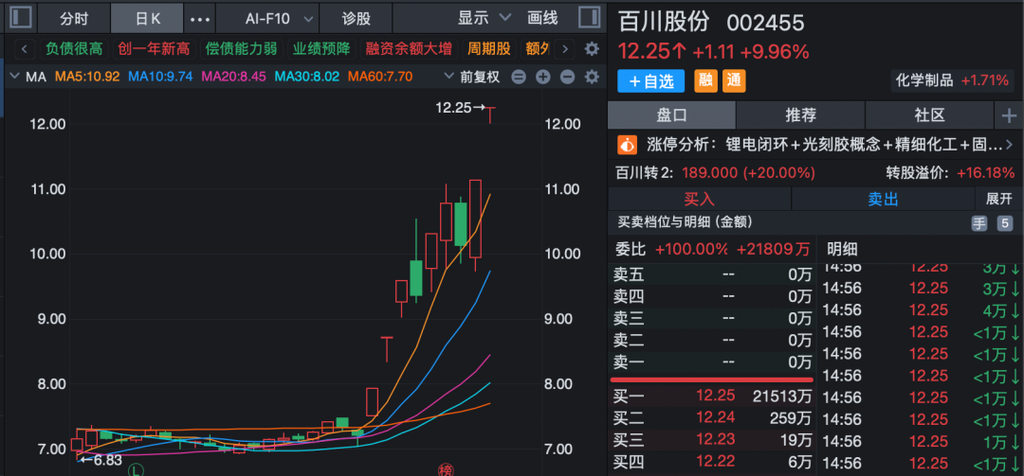
Task: Click the stock code 002455
Action: point(765,24)
